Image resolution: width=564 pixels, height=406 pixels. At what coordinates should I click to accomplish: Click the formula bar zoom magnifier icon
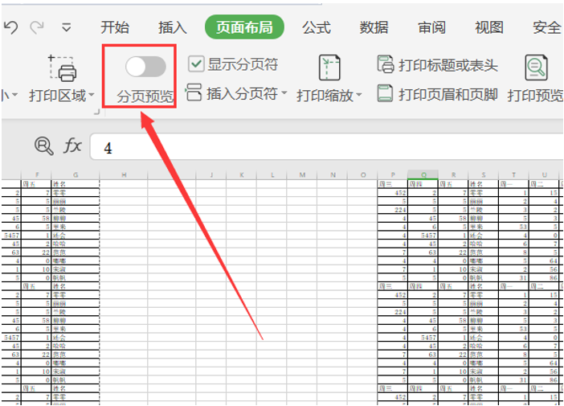pyautogui.click(x=44, y=146)
